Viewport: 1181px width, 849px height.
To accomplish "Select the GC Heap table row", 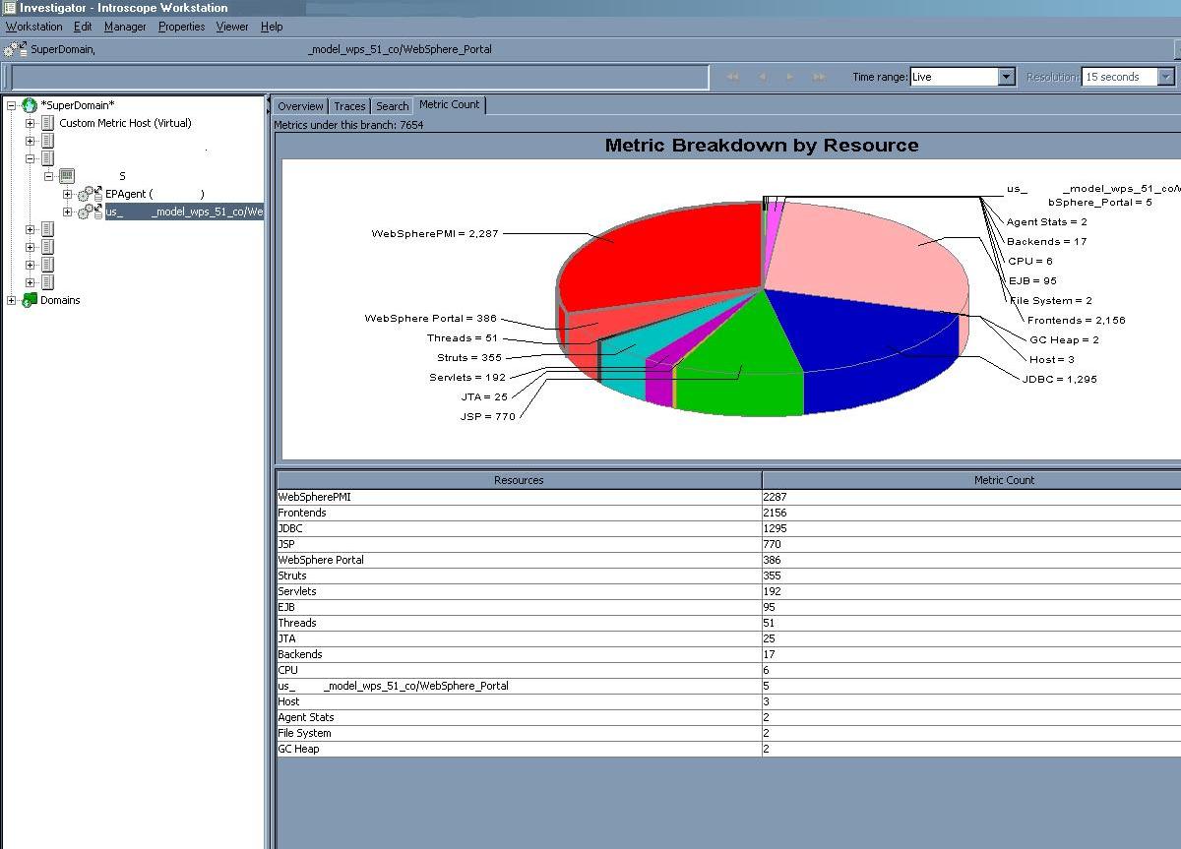I will point(728,749).
